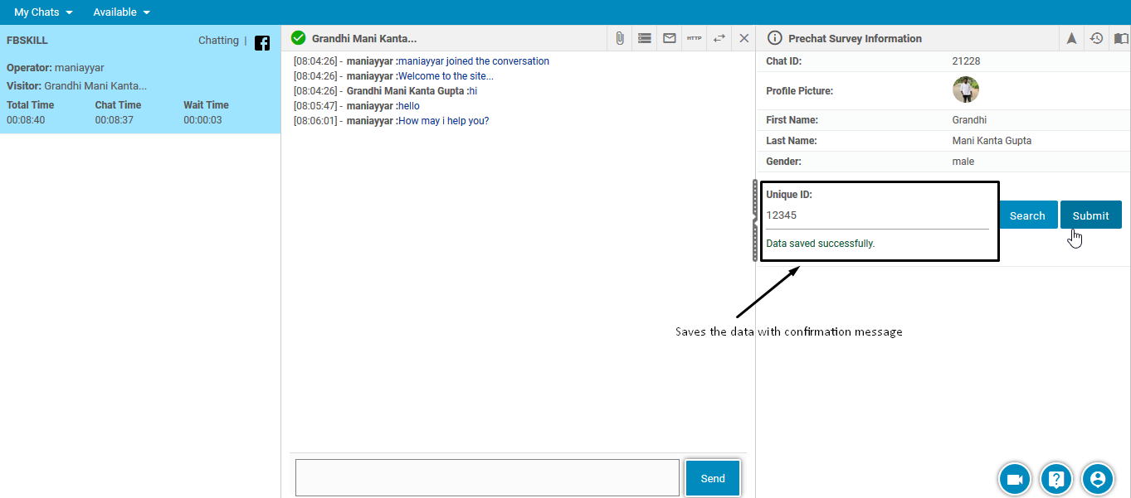Click the round user profile button
The image size is (1131, 498).
coord(1098,479)
